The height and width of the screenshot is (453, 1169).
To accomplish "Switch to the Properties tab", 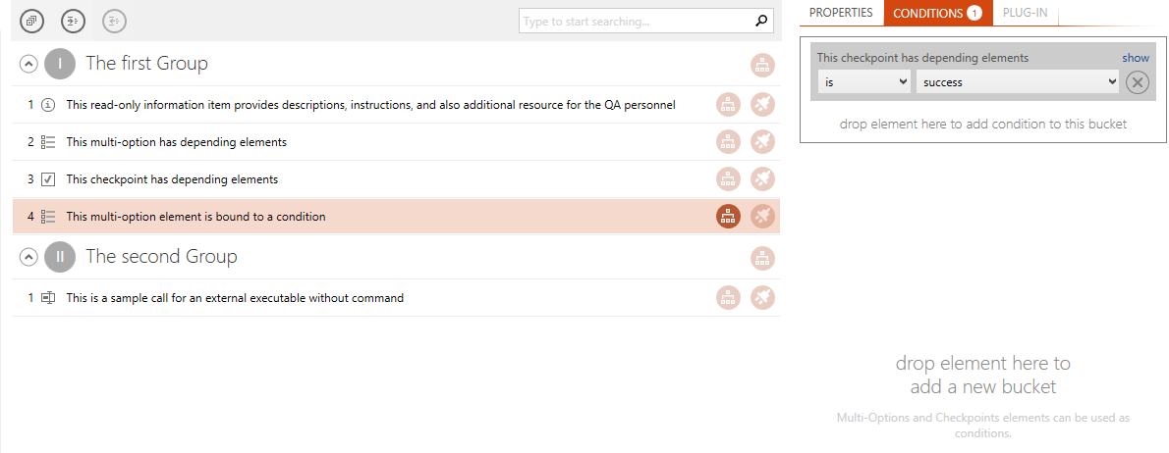I will click(841, 13).
